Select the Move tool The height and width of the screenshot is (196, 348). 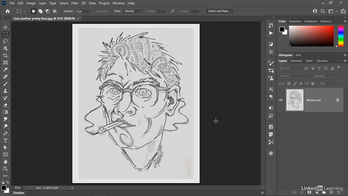(x=5, y=27)
